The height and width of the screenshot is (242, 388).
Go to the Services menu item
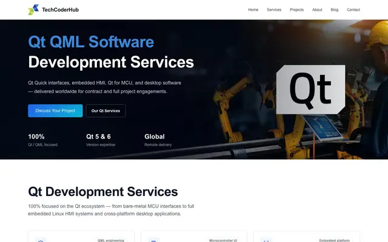[x=274, y=10]
